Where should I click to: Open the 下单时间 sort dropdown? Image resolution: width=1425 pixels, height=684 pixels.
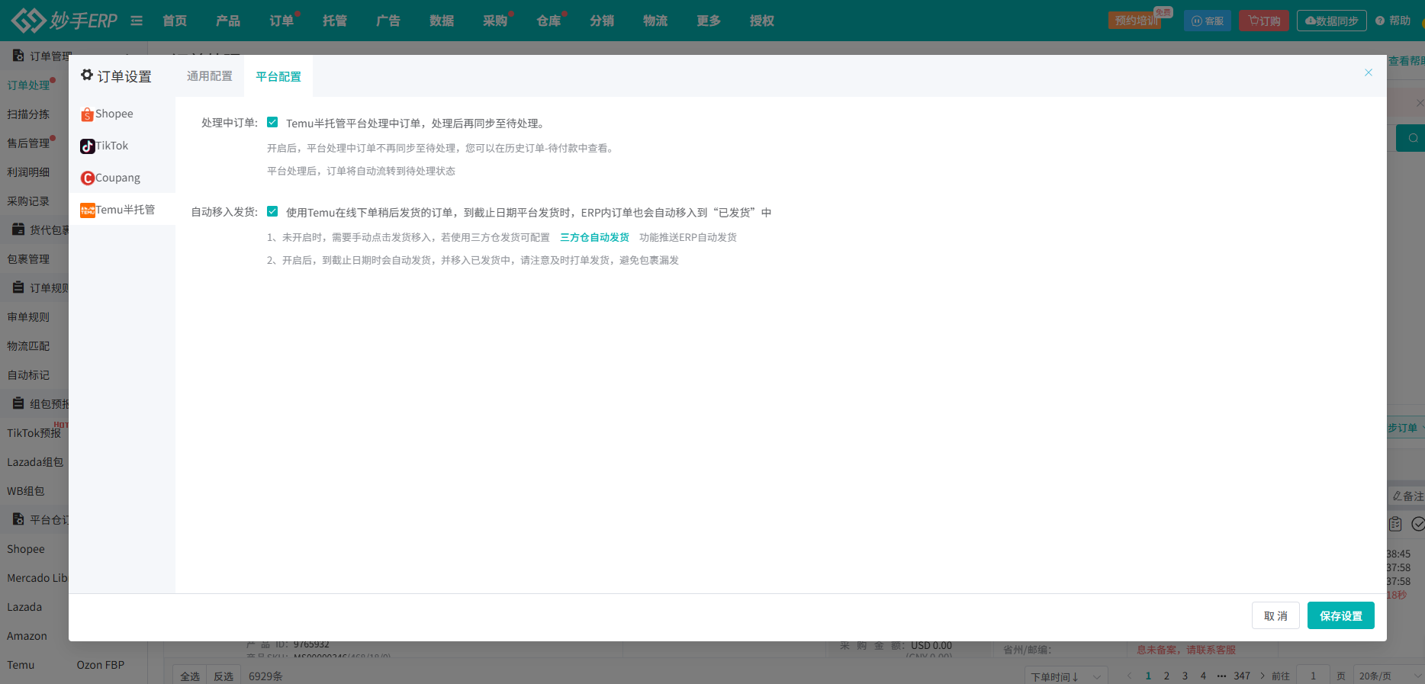(1066, 676)
